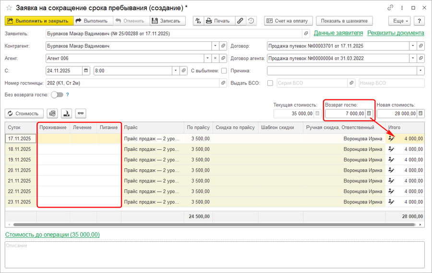The image size is (432, 273).
Task: Click the copy link icon in title bar
Action: 390,8
